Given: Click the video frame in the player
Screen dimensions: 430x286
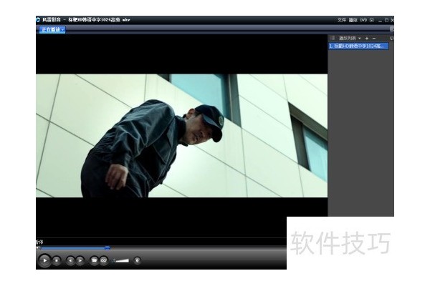Looking at the screenshot, I should pos(181,135).
